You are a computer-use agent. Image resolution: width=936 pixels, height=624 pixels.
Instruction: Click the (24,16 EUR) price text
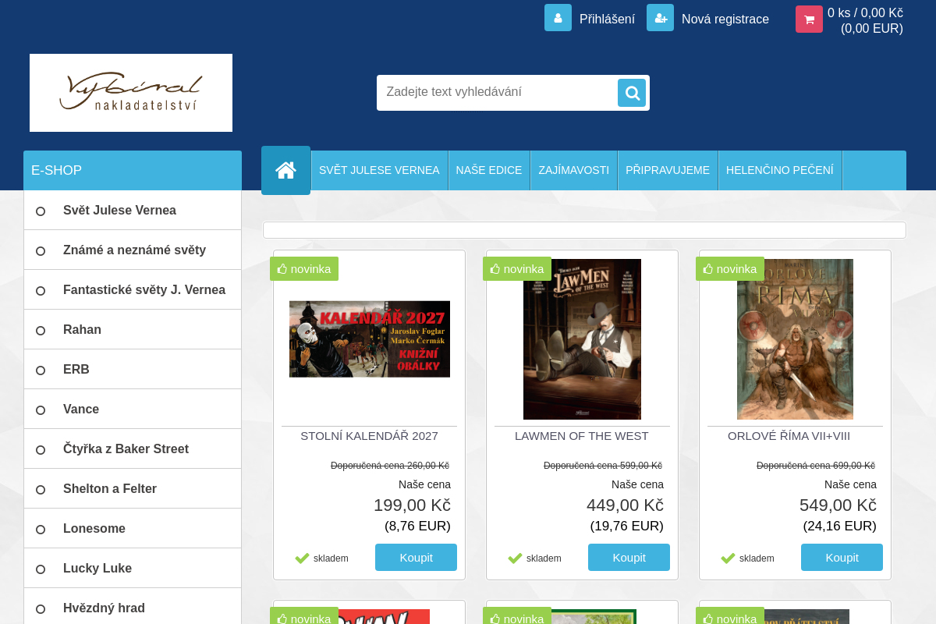840,526
